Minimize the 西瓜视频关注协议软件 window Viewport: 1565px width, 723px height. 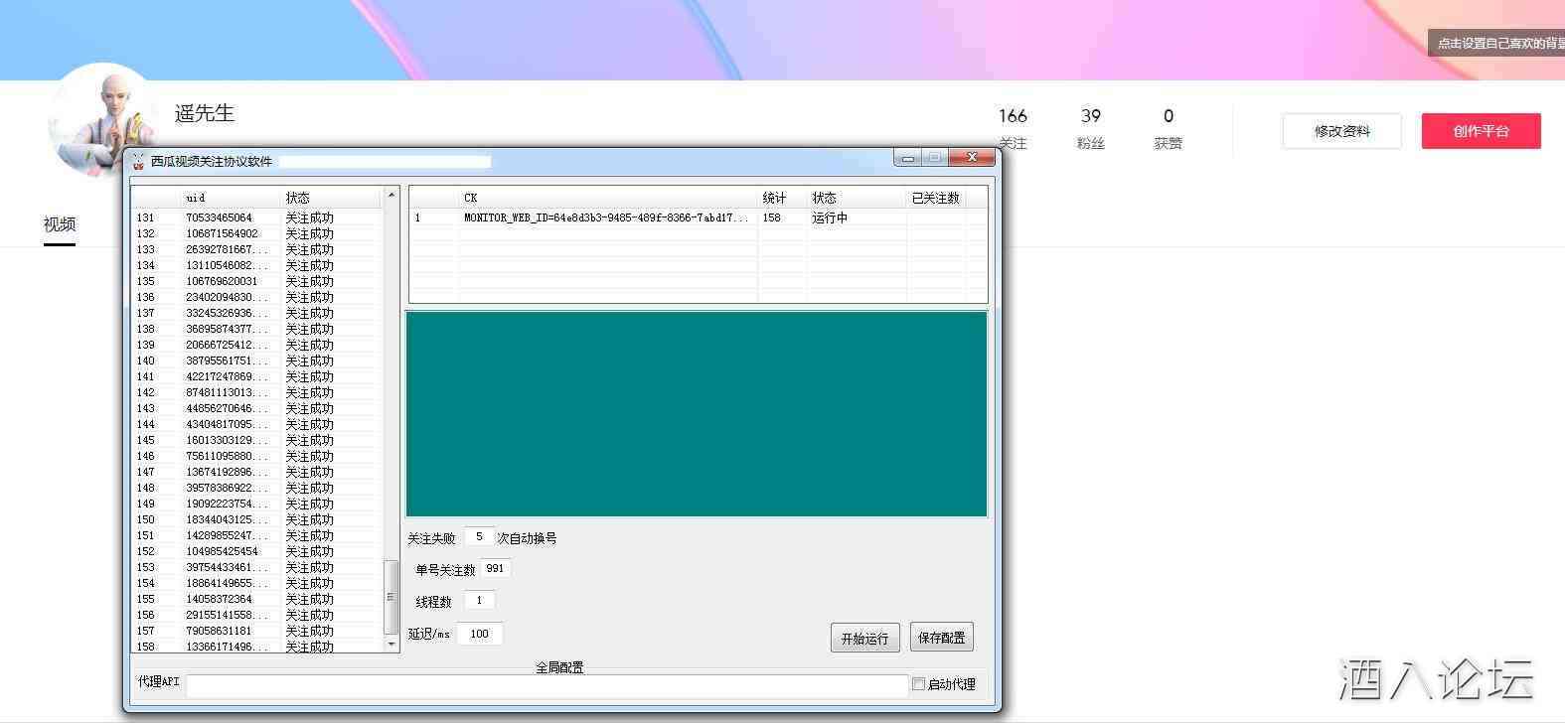(907, 158)
